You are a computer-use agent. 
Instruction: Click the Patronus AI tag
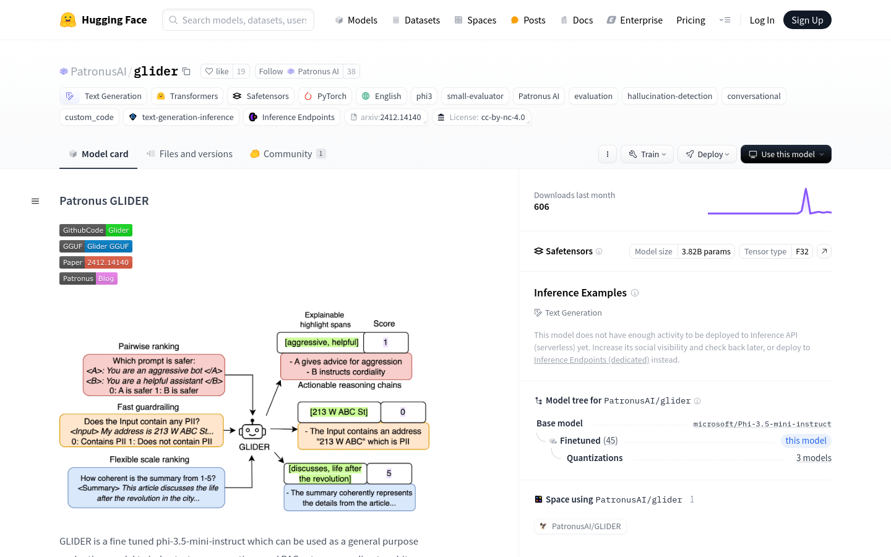point(538,96)
